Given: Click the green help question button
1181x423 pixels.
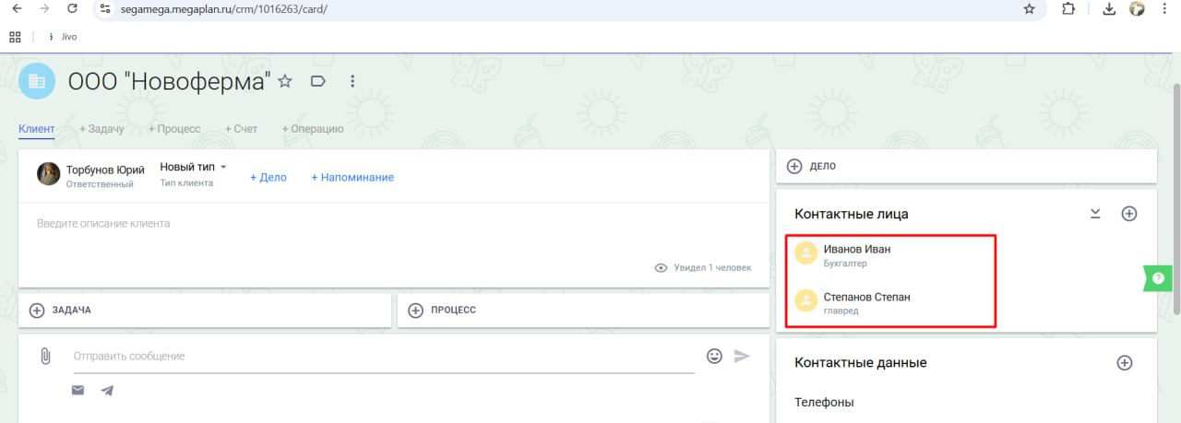Looking at the screenshot, I should pos(1159,277).
